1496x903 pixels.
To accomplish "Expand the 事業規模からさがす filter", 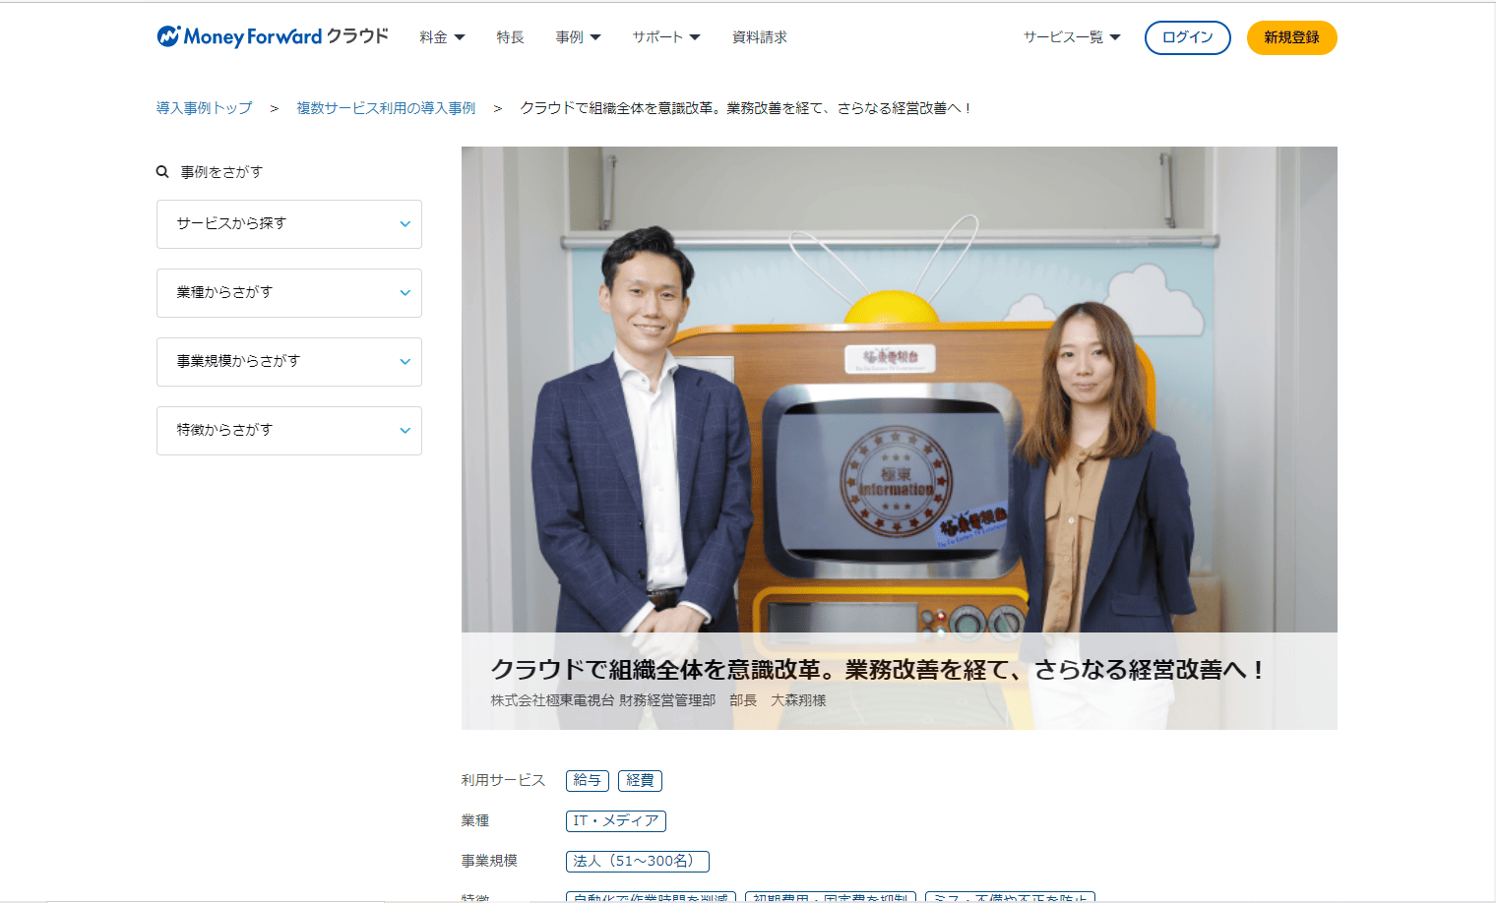I will 289,362.
